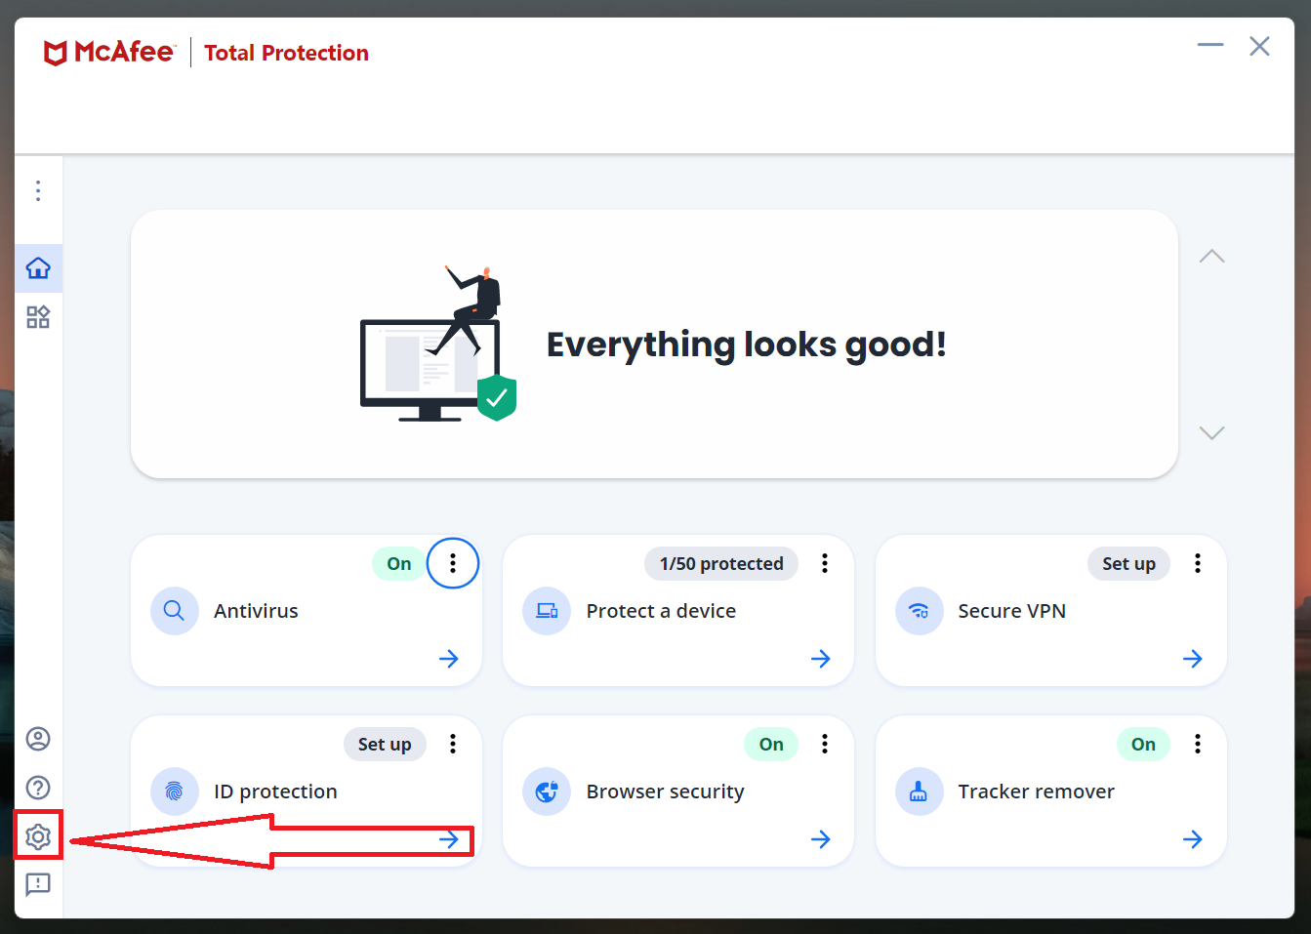This screenshot has height=934, width=1311.
Task: Open the Protect a device options menu
Action: 825,563
